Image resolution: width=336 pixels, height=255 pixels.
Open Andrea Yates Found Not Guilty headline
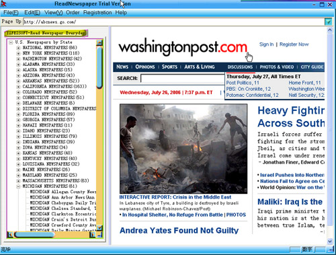click(179, 230)
